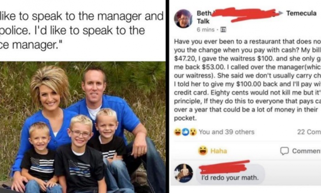Click the wow reaction emoji icon
This screenshot has height=193, width=321.
[x=193, y=132]
